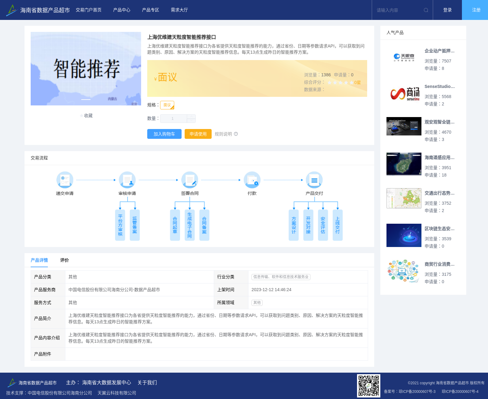The image size is (488, 399).
Task: Select the 面议 specification option
Action: tap(167, 105)
